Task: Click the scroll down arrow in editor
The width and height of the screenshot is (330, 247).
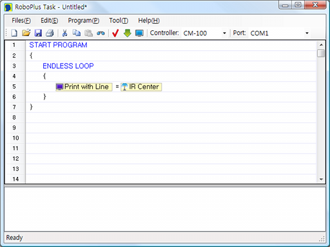Action: [x=321, y=179]
